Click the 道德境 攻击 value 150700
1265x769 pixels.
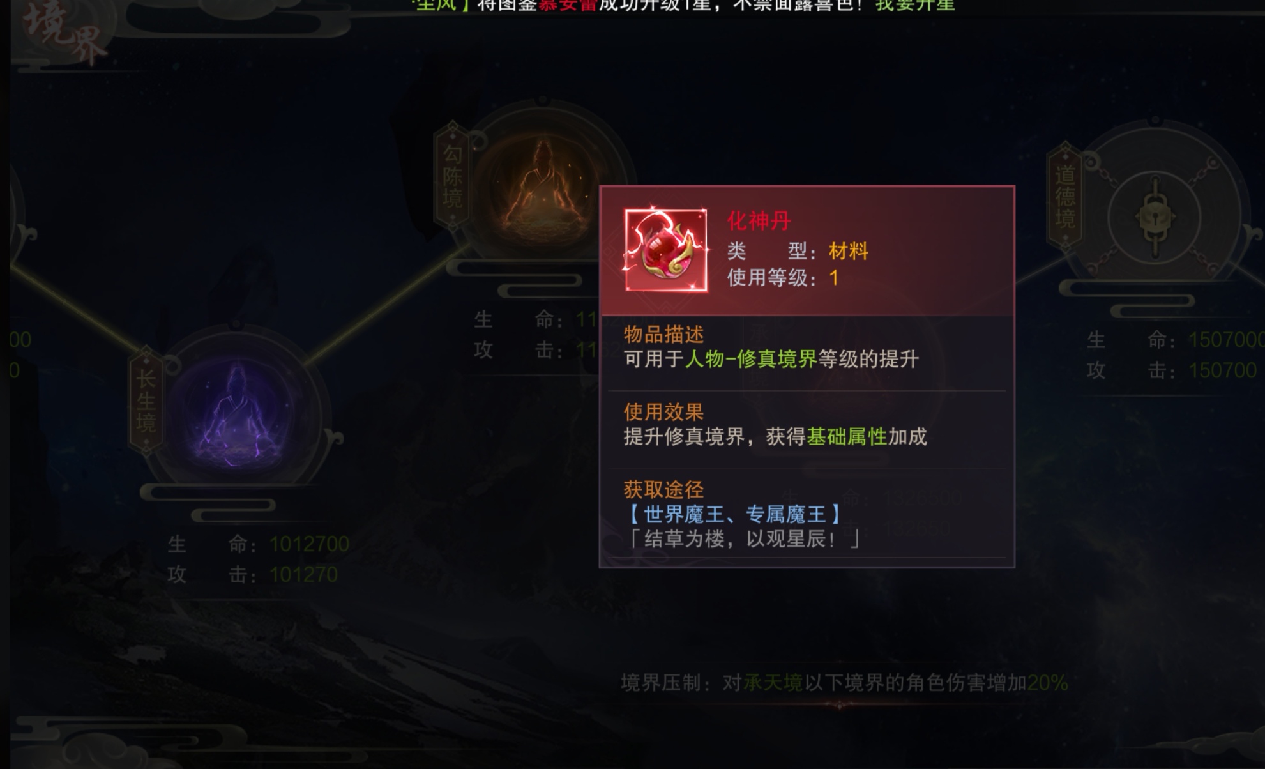tap(1222, 370)
